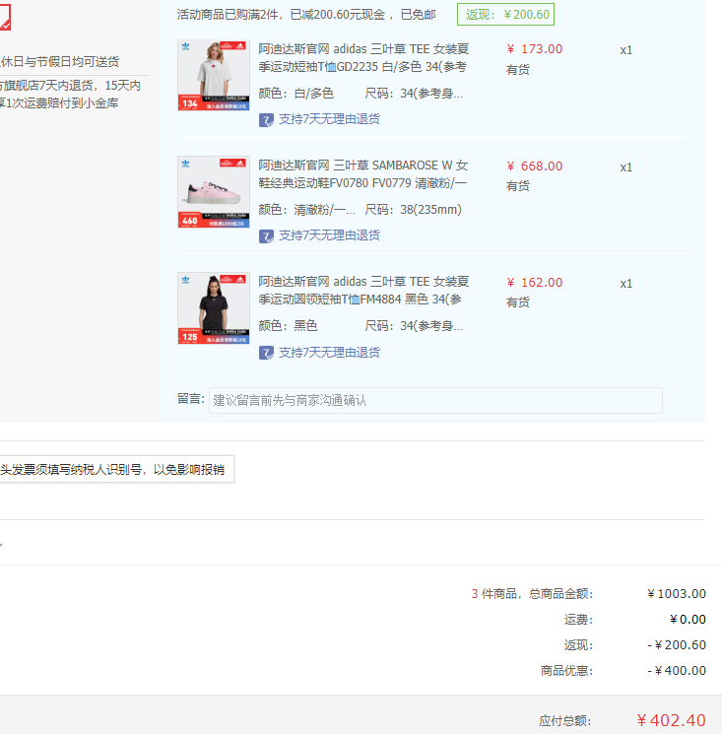Screen dimensions: 722x734
Task: Click the 7-day return icon for the SAMBAROSE shoes
Action: pos(266,235)
